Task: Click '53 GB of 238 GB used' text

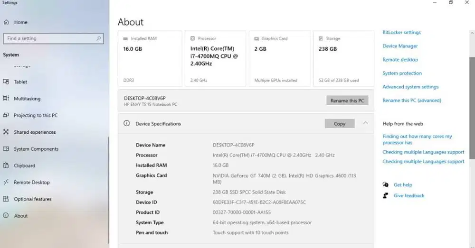Action: (339, 81)
